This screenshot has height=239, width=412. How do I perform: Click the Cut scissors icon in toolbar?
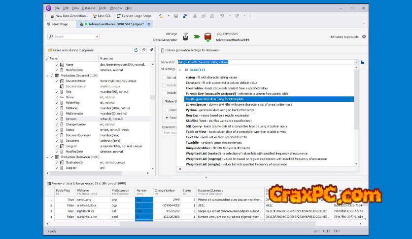[195, 16]
